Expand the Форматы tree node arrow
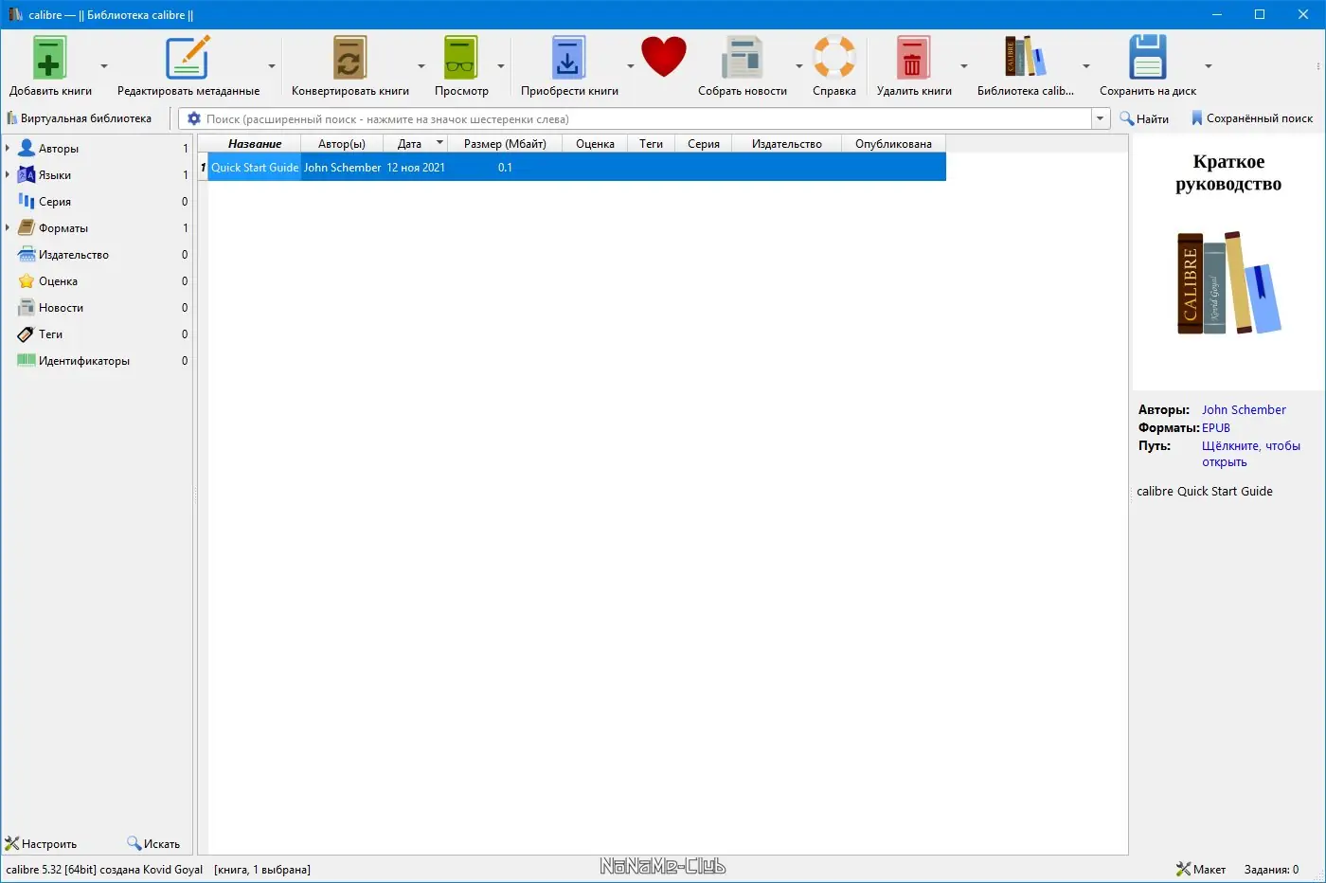The image size is (1326, 883). [x=8, y=227]
